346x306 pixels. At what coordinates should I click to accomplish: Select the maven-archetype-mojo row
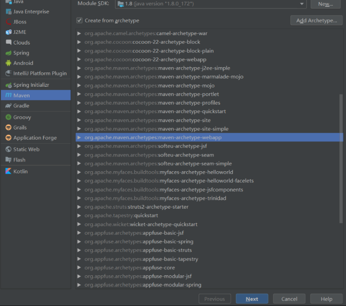click(209, 85)
